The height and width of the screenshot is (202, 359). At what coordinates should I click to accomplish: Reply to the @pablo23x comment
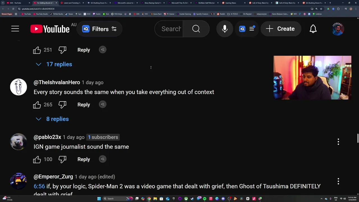point(84,159)
